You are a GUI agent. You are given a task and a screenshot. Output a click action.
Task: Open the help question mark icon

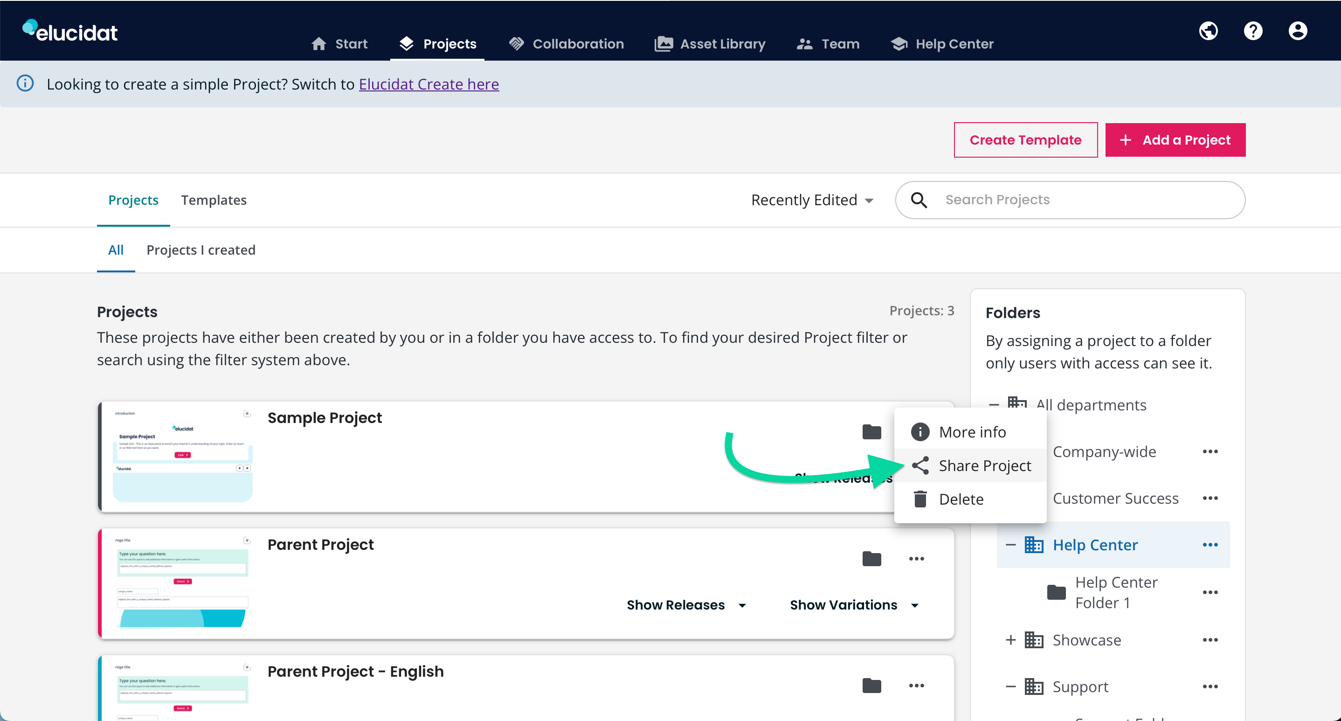click(x=1253, y=31)
